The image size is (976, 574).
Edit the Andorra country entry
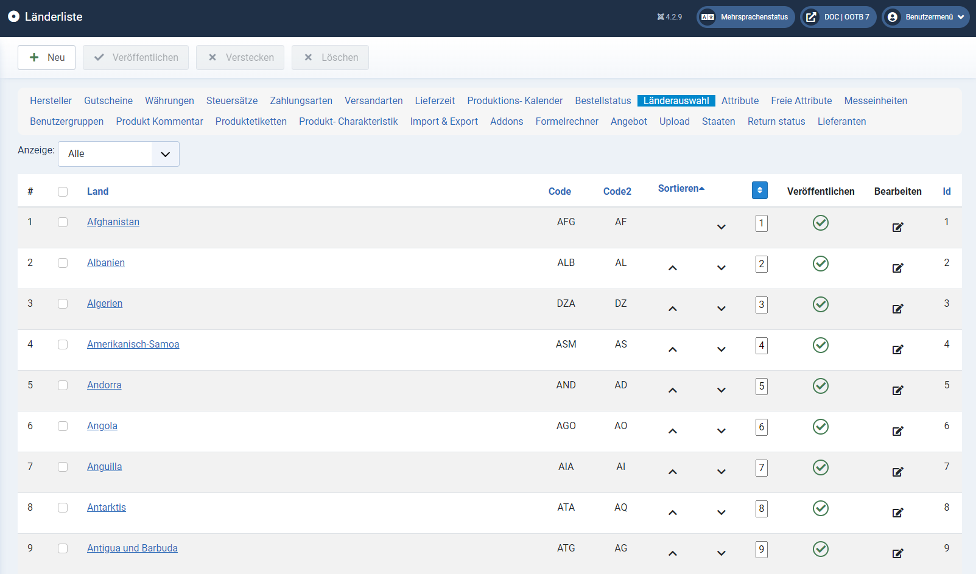pos(897,390)
